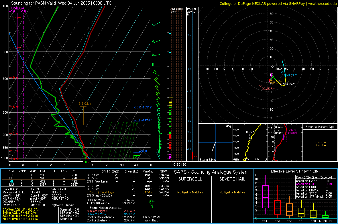Click the 'SigSvr = 0 m3/s3' value
The height and width of the screenshot is (224, 338).
[63, 205]
